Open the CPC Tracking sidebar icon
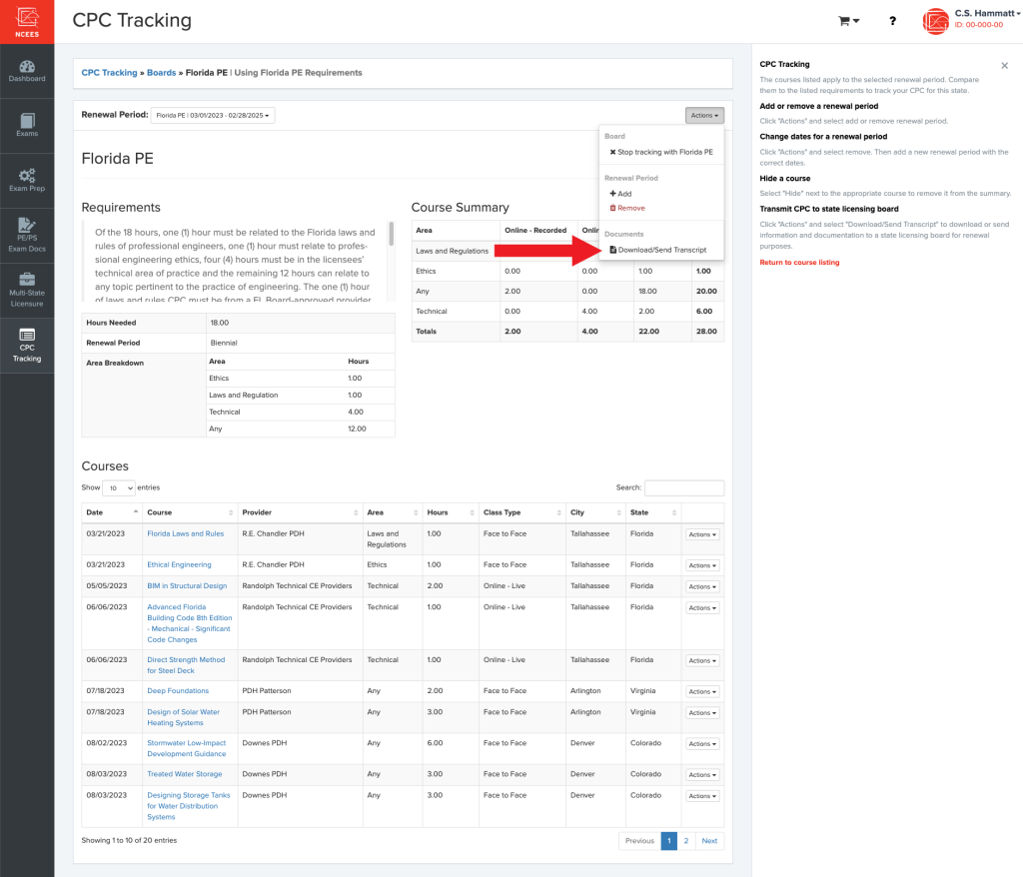The image size is (1023, 877). pos(27,345)
